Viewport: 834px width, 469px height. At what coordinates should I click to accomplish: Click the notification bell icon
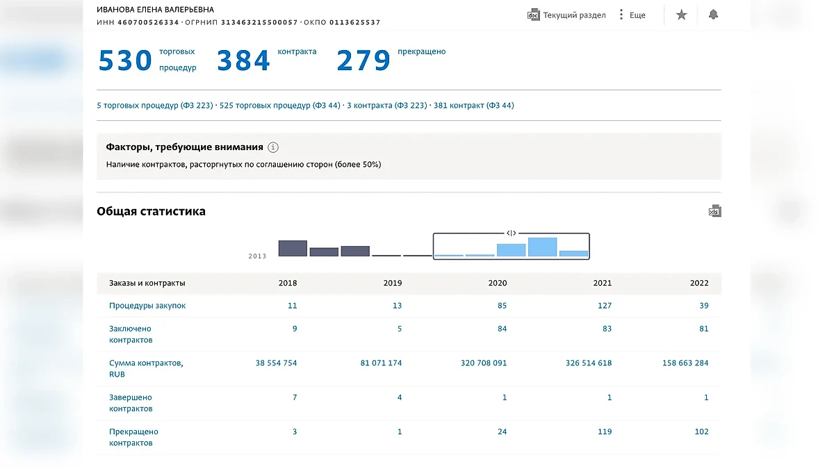coord(713,15)
